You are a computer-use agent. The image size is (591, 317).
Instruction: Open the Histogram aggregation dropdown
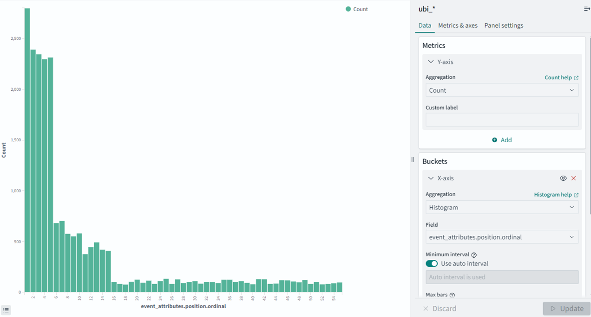(x=502, y=207)
